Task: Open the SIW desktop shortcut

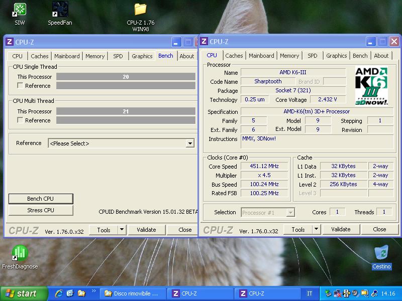Action: click(x=20, y=10)
